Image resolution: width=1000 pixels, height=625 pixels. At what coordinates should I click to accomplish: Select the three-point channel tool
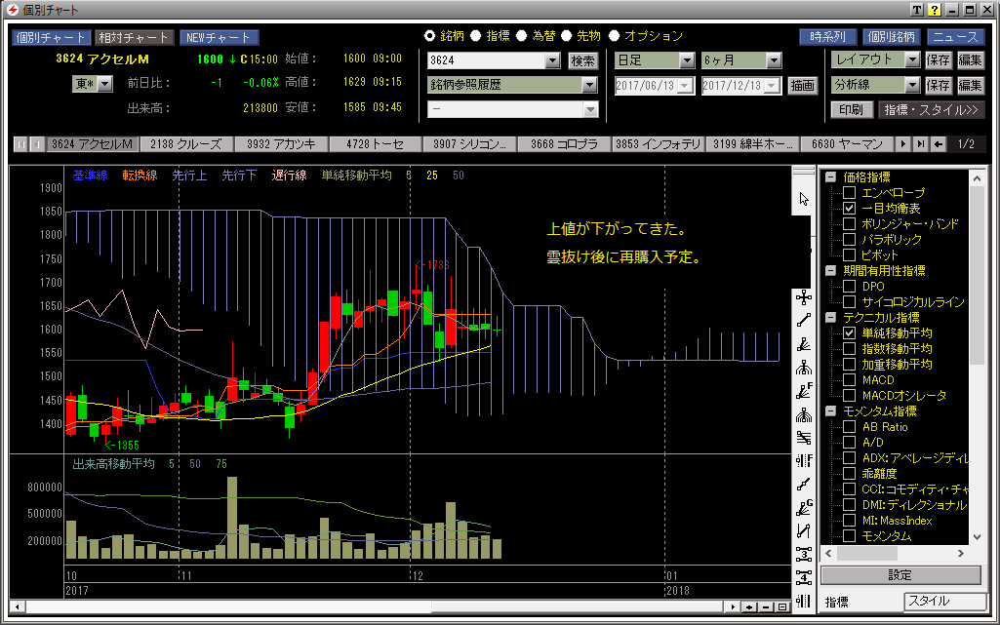[x=804, y=555]
